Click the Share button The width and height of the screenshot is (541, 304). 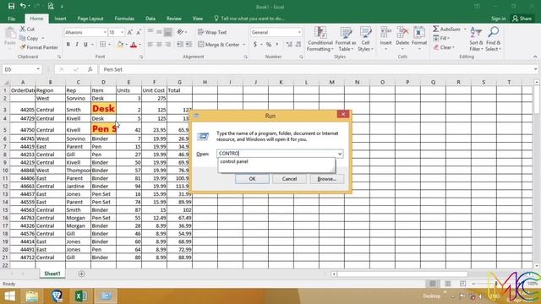click(x=522, y=19)
